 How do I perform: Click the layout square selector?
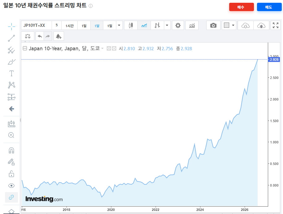click(x=226, y=25)
